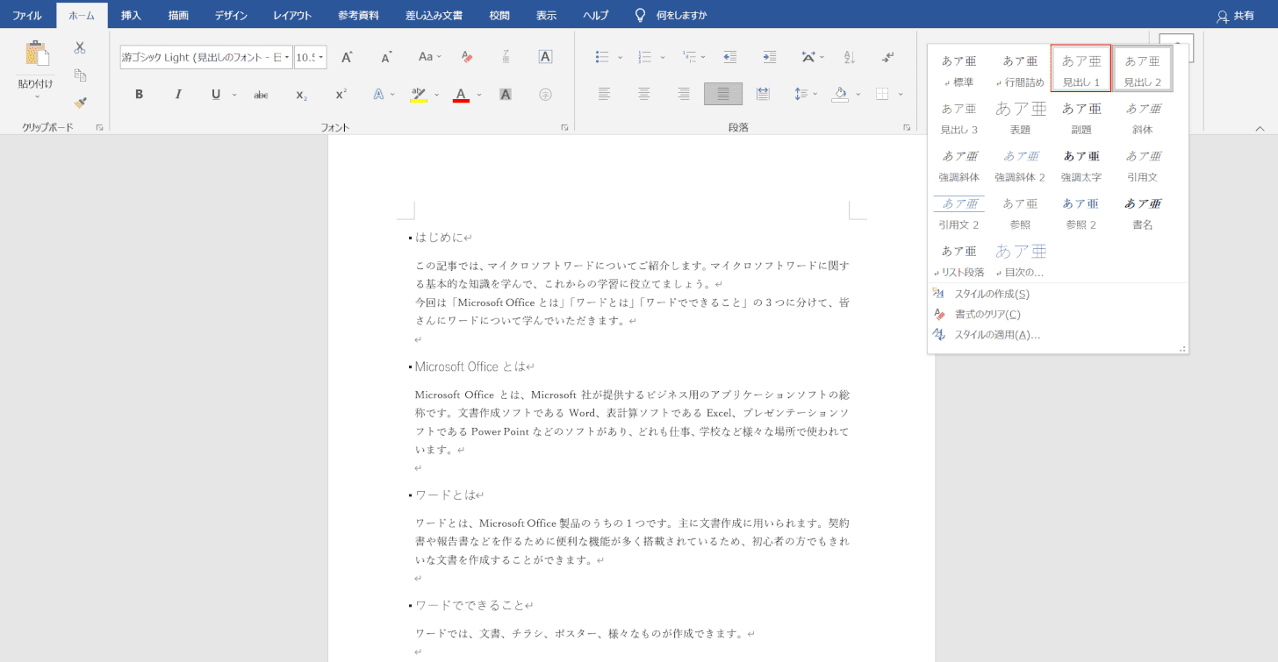The height and width of the screenshot is (662, 1278).
Task: Decrease font size with smaller A button
Action: point(386,57)
